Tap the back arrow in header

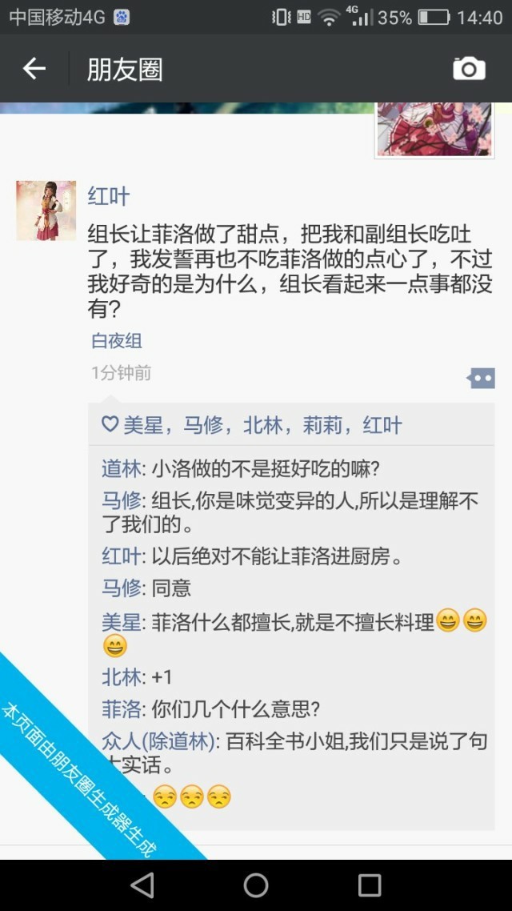[34, 69]
